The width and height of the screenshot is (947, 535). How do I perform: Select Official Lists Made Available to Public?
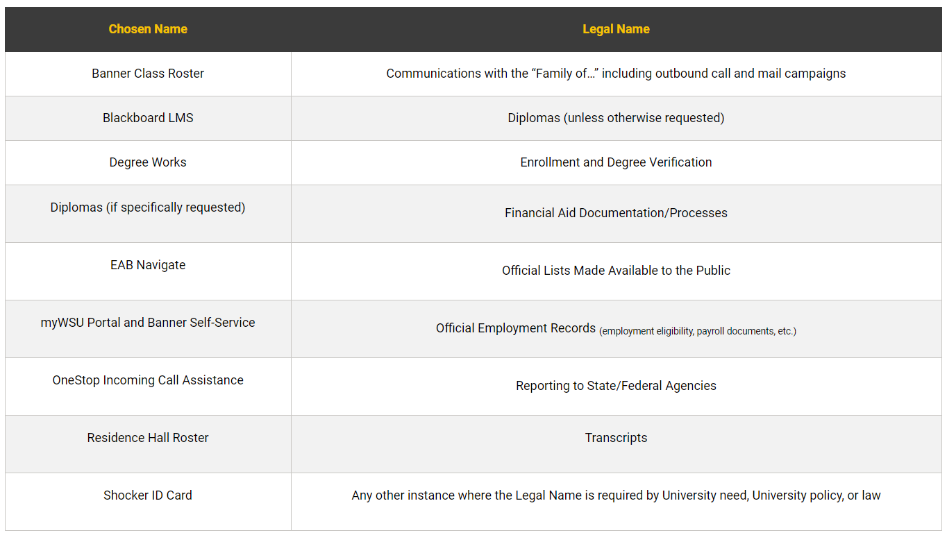pos(616,271)
